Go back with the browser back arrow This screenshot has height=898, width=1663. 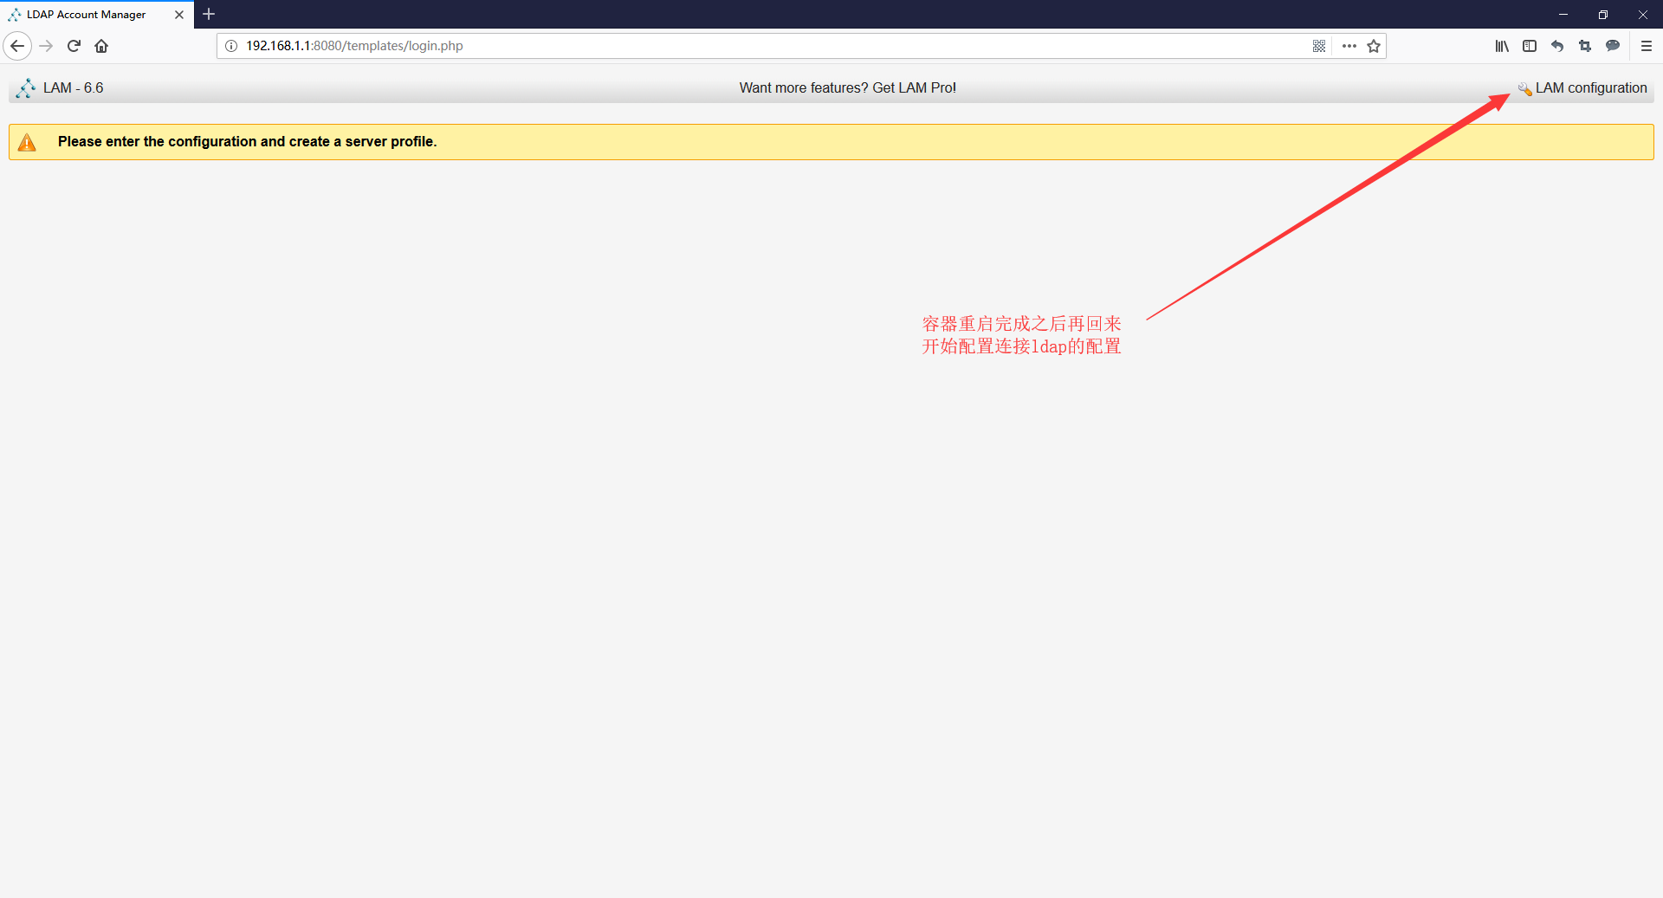point(17,46)
